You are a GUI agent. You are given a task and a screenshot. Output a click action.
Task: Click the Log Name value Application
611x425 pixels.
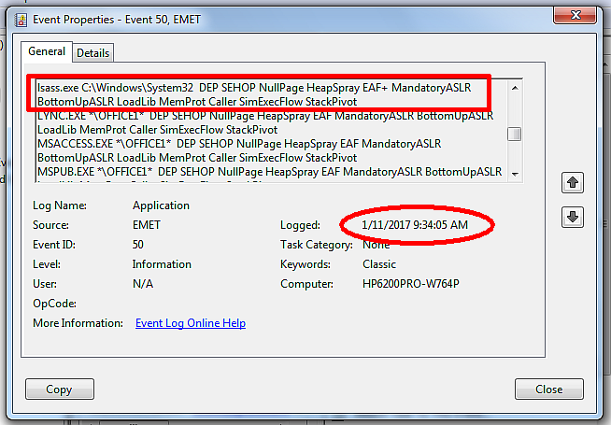pos(161,205)
